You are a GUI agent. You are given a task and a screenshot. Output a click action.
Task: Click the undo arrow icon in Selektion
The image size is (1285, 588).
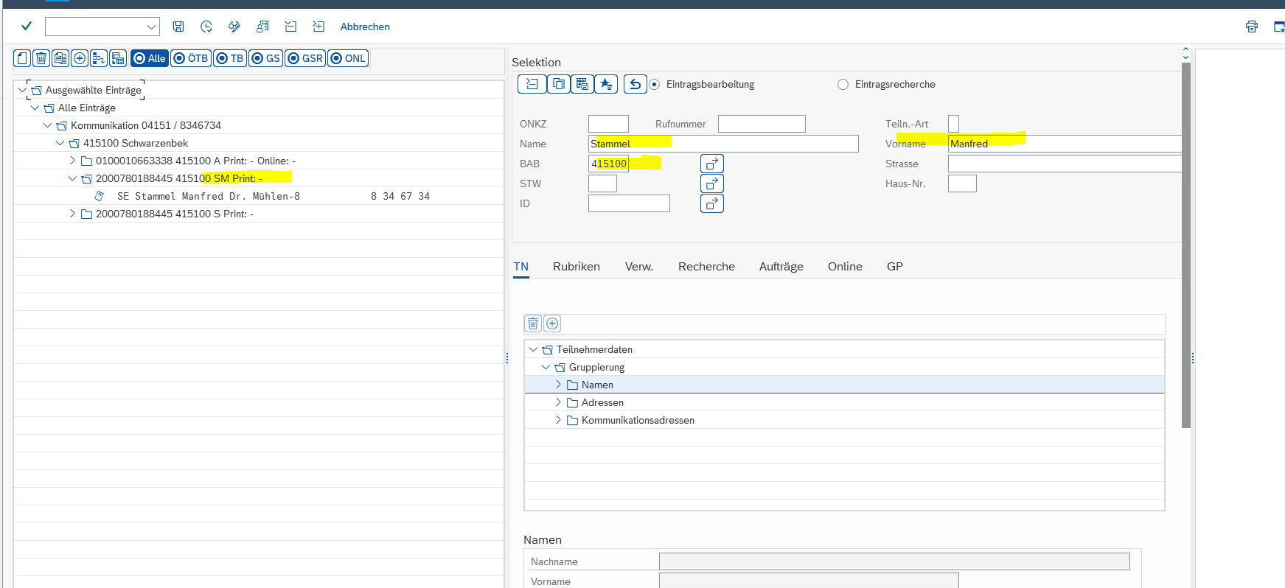pos(635,84)
